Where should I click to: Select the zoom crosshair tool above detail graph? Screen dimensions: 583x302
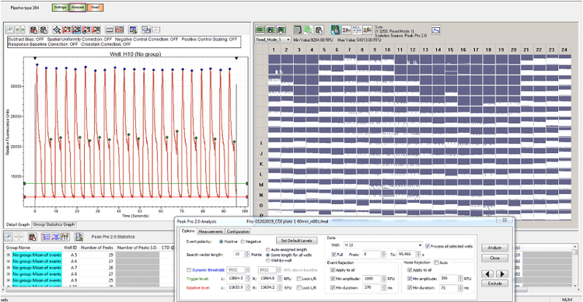[57, 30]
